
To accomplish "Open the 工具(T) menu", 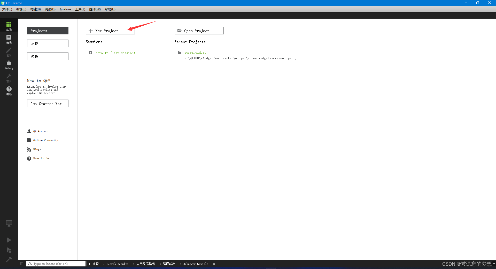I will point(80,9).
